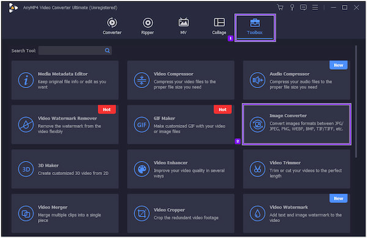Click the New badge on Video Watermark

point(338,198)
